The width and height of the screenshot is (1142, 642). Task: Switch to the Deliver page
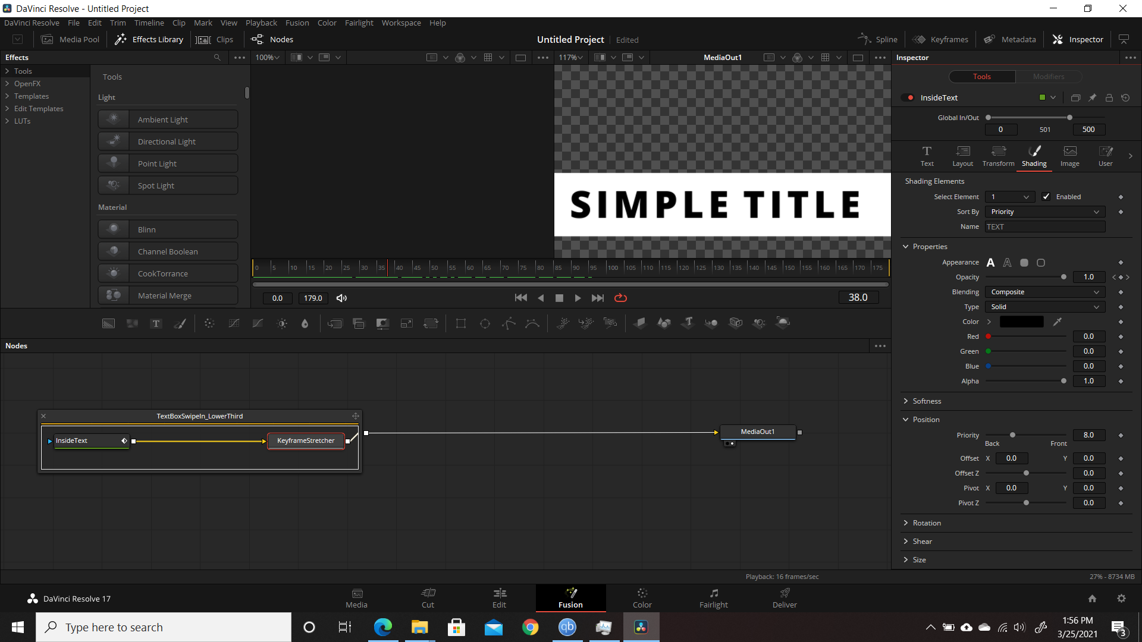[785, 598]
